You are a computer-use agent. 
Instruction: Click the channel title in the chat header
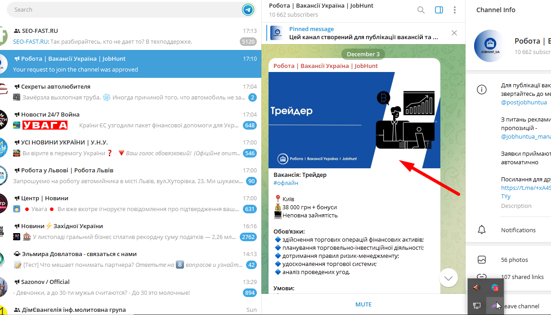[321, 6]
